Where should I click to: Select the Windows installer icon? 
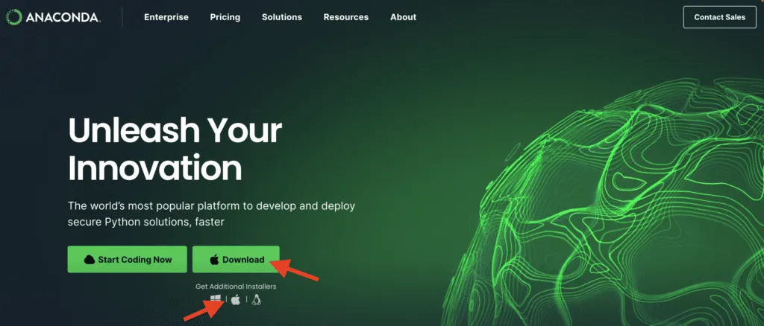point(216,299)
